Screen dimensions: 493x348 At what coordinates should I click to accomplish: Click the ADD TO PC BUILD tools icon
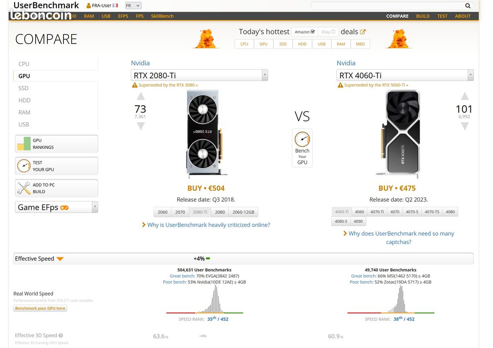[x=24, y=188]
